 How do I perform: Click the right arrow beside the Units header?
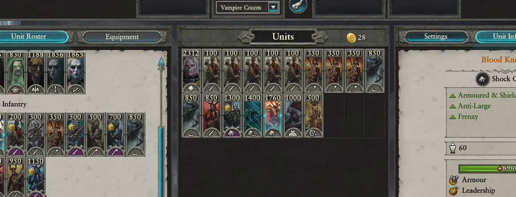coord(322,37)
